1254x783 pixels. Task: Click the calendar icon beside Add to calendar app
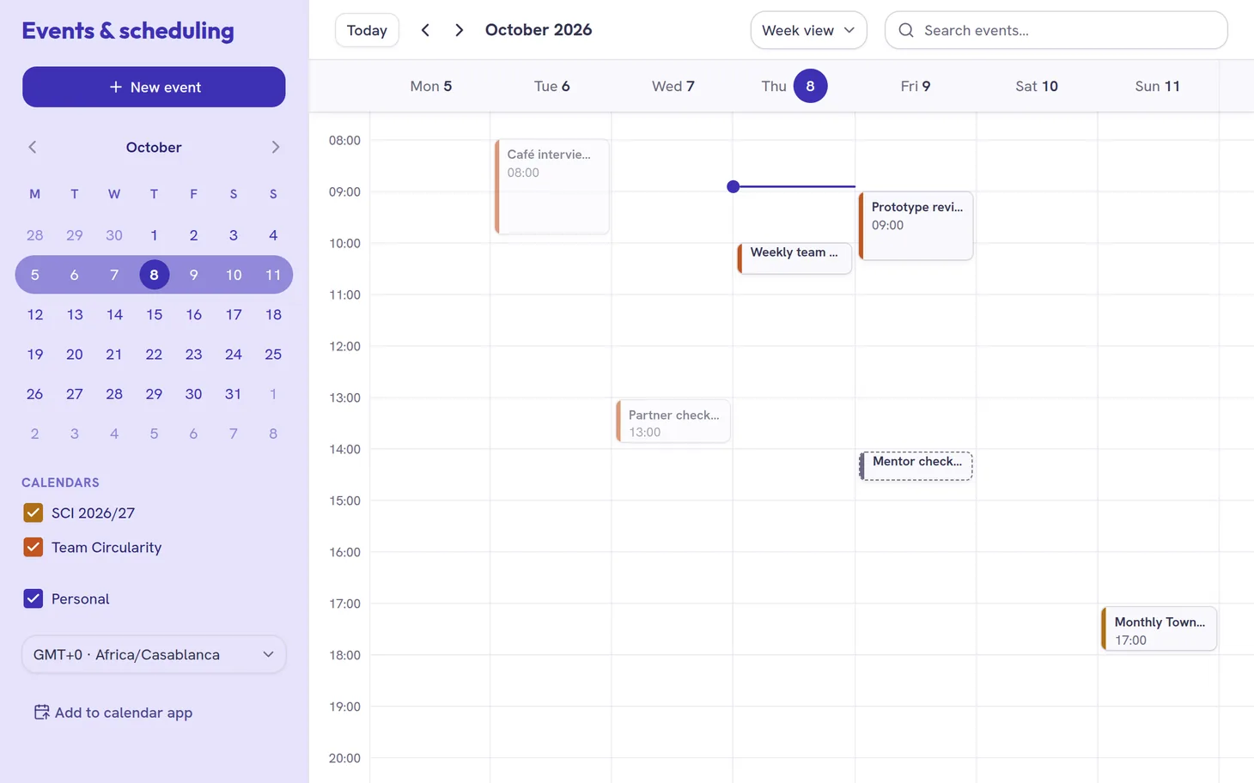point(41,712)
